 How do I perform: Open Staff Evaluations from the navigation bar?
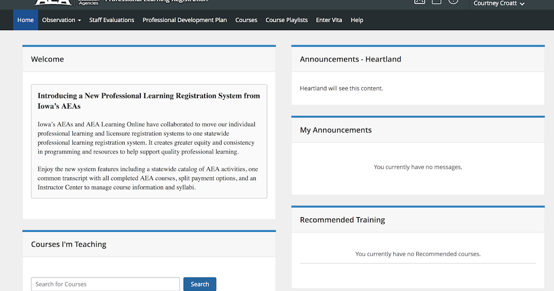[111, 20]
